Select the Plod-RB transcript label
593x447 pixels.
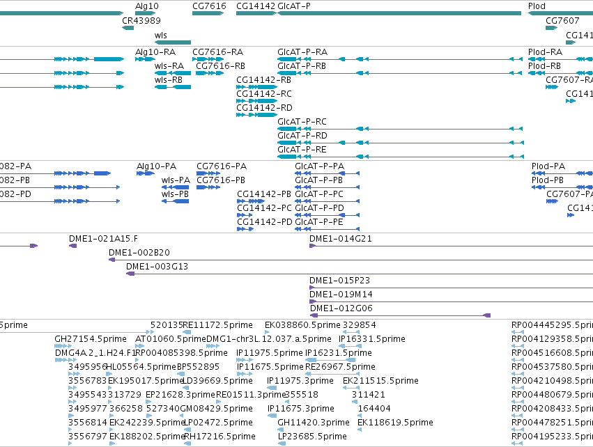pos(544,65)
